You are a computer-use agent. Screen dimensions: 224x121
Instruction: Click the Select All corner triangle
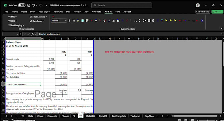tap(4, 38)
